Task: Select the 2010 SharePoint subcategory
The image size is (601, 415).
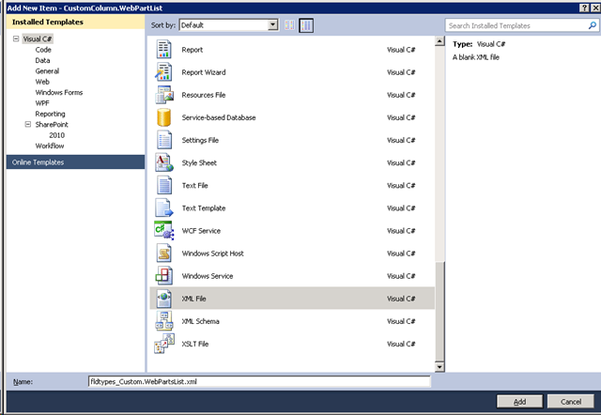Action: [56, 135]
